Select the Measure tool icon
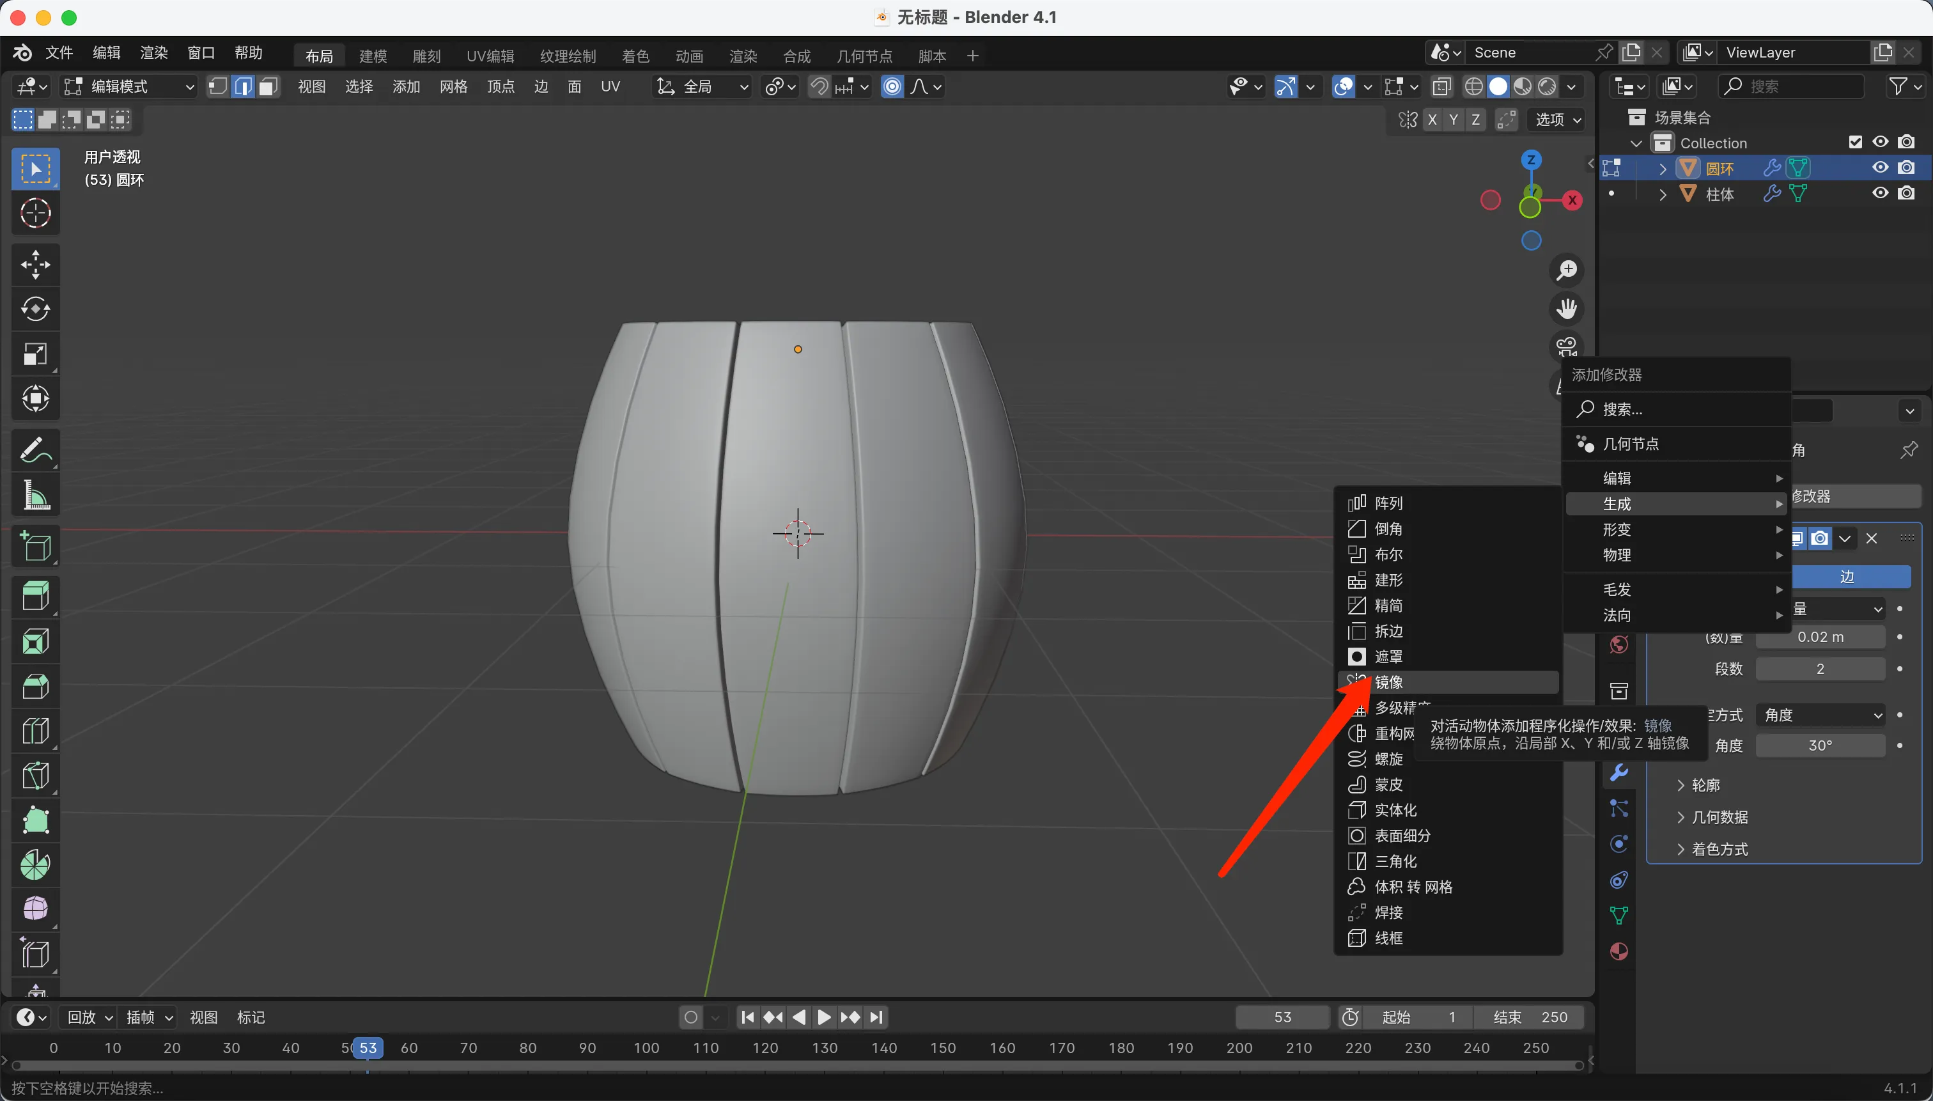Screen dimensions: 1933x1101 tap(35, 496)
